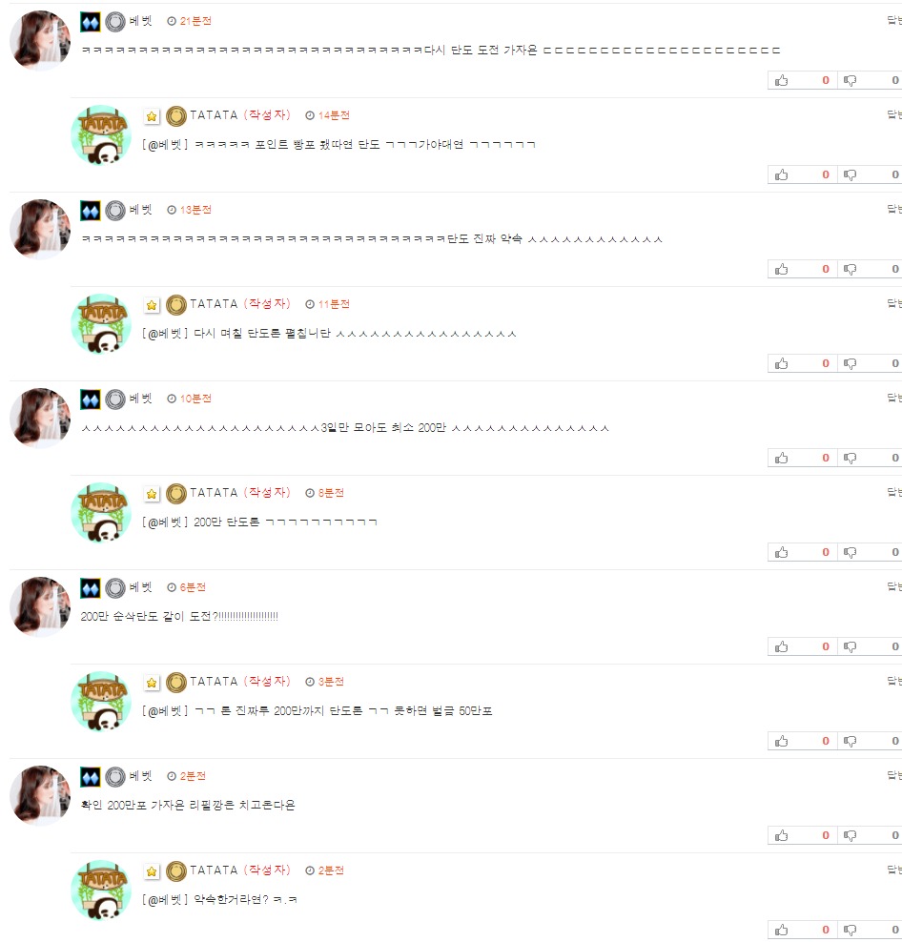Click TATATA username on 11분전 reply
Image resolution: width=902 pixels, height=942 pixels.
(x=214, y=304)
